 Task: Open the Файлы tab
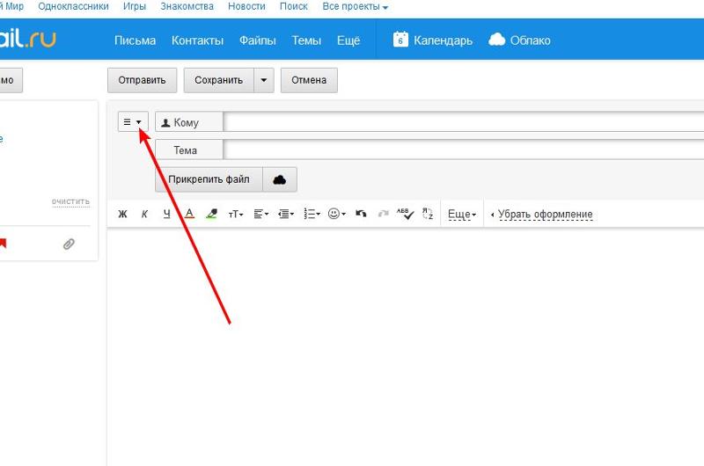[258, 40]
